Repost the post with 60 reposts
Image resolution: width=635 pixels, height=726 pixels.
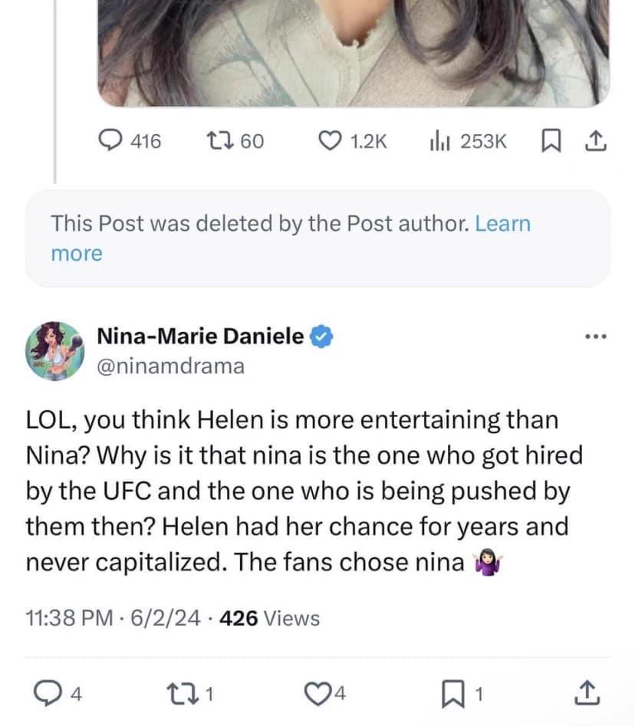235,141
